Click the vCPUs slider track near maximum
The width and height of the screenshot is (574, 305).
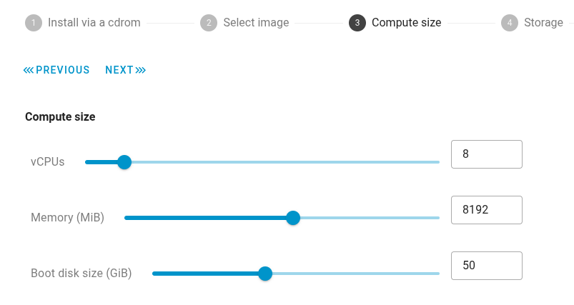click(432, 162)
